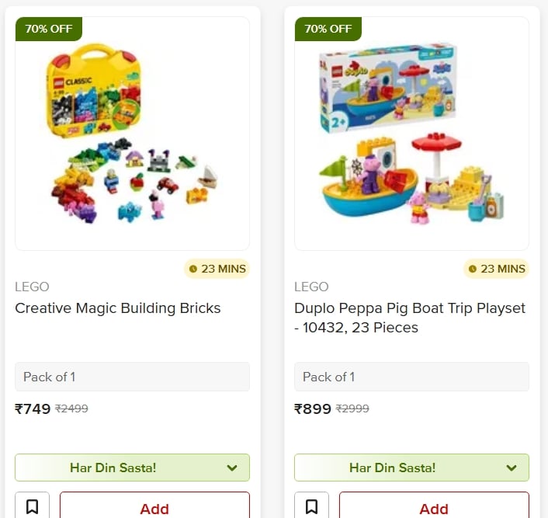
Task: Bookmark the Creative Magic Building Bricks product
Action: click(x=32, y=506)
